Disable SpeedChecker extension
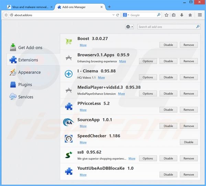Image resolution: width=206 pixels, height=186 pixels. tap(188, 142)
